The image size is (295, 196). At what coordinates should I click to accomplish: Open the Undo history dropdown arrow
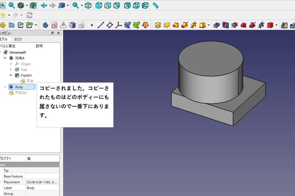coord(9,15)
